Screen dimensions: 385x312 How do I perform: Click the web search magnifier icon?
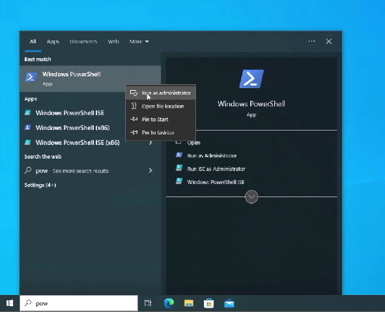point(28,170)
